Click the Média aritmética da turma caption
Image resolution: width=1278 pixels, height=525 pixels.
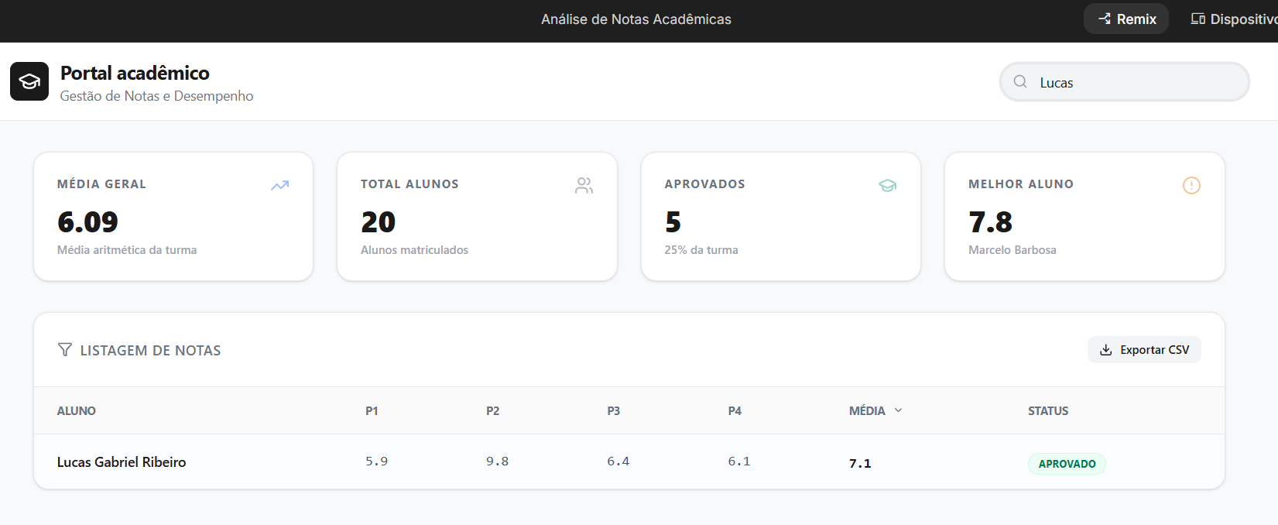127,250
